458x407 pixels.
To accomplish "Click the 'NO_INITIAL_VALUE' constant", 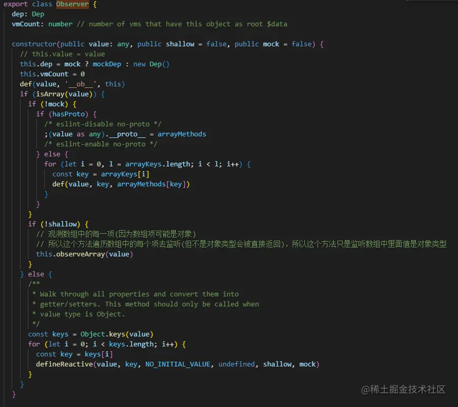I will (178, 364).
